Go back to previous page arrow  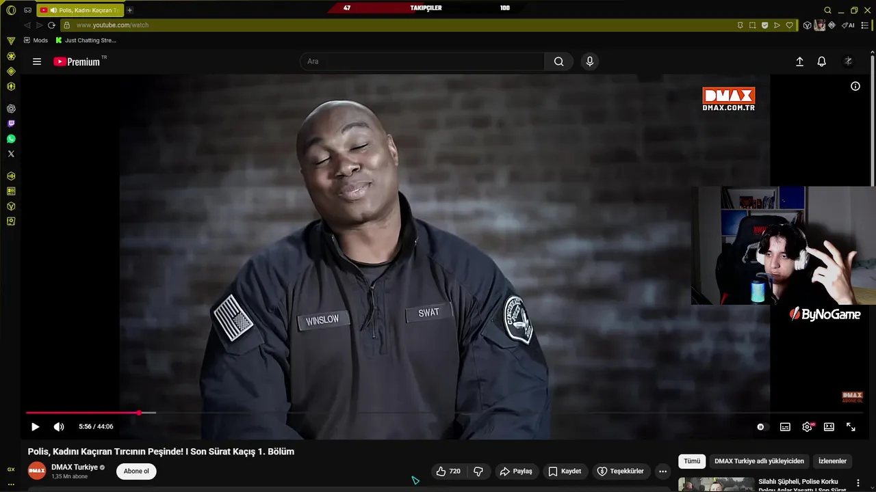(x=27, y=25)
